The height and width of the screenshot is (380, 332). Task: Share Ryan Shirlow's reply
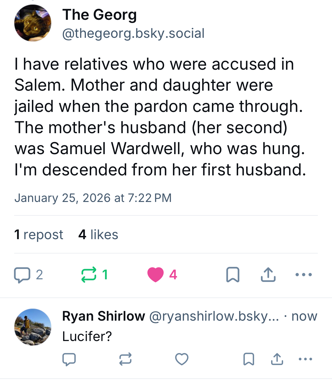pos(277,359)
